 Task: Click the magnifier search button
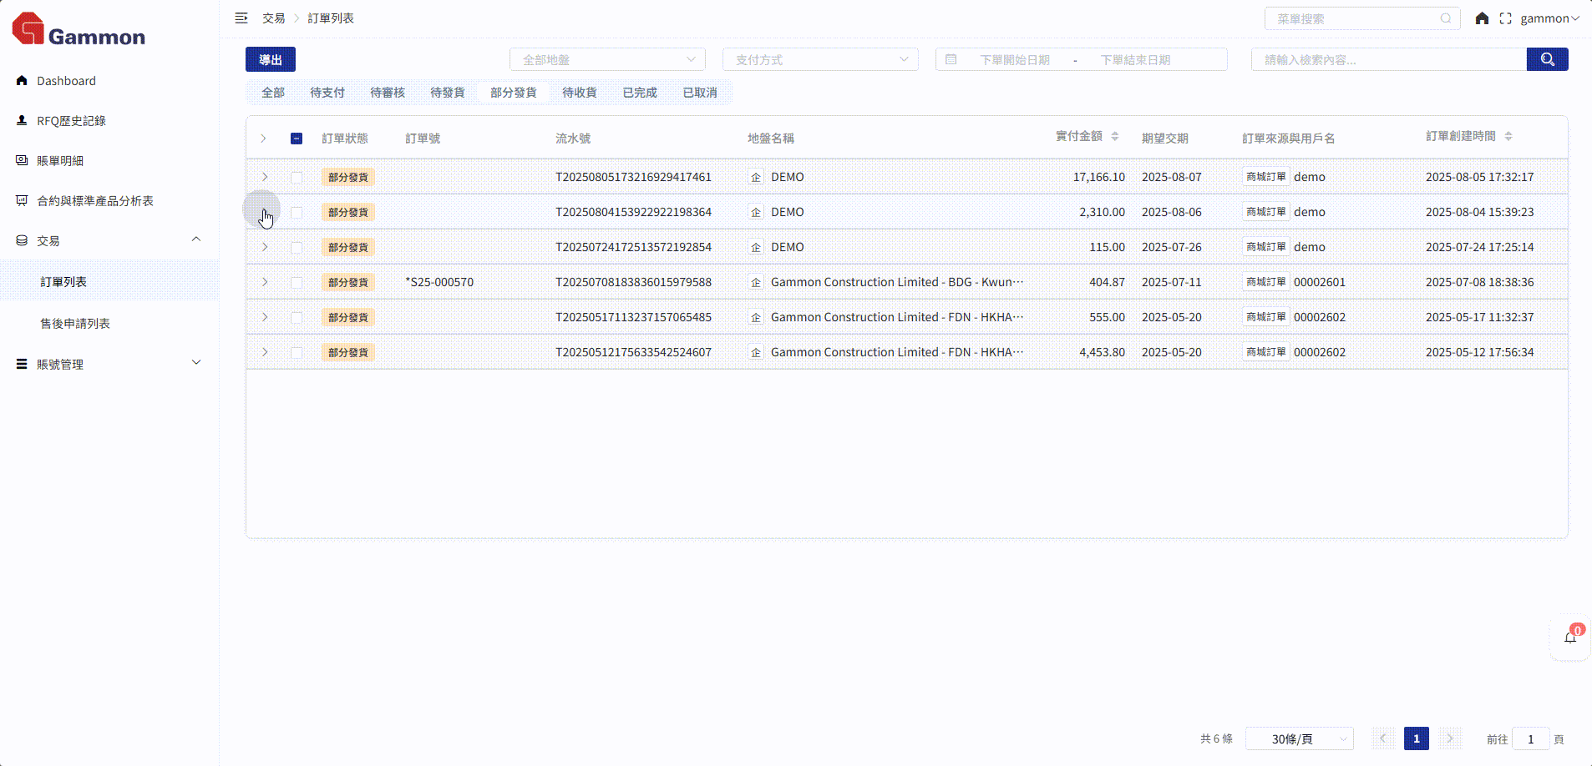[x=1547, y=59]
